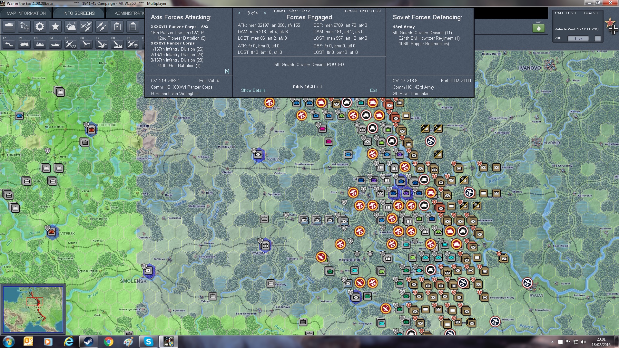The width and height of the screenshot is (619, 348).
Task: Expand the attacking forces list [v] toggle
Action: click(227, 71)
